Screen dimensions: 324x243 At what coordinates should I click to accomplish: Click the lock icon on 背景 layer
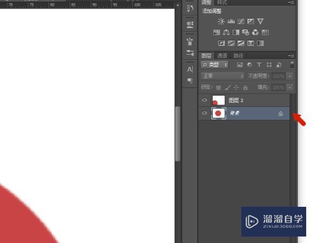pyautogui.click(x=280, y=113)
